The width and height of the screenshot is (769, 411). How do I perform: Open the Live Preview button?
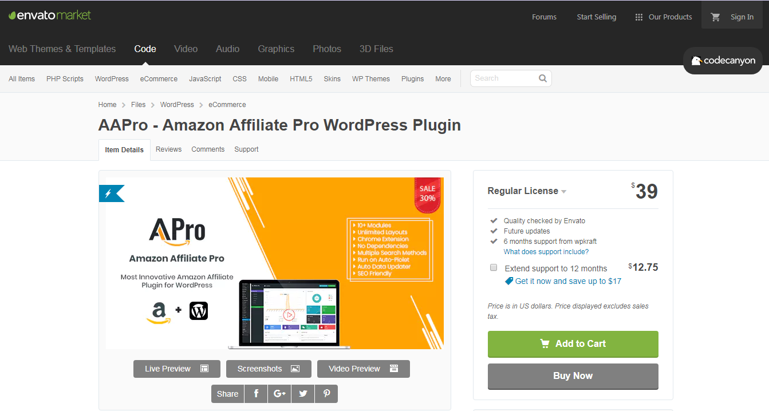[x=177, y=369]
